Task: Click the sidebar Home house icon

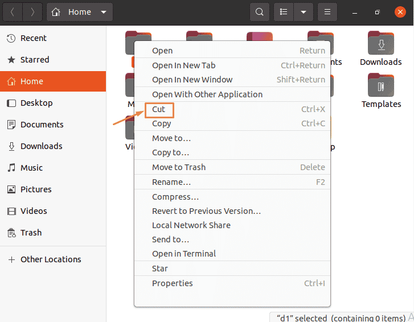Action: [11, 81]
